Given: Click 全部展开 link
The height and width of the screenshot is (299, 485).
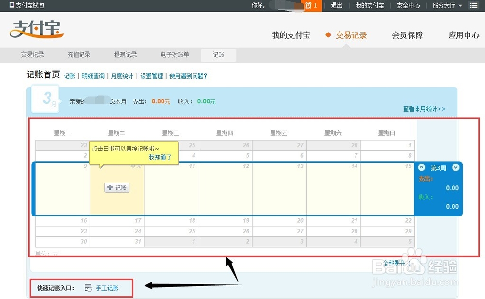Looking at the screenshot, I should coord(394,263).
